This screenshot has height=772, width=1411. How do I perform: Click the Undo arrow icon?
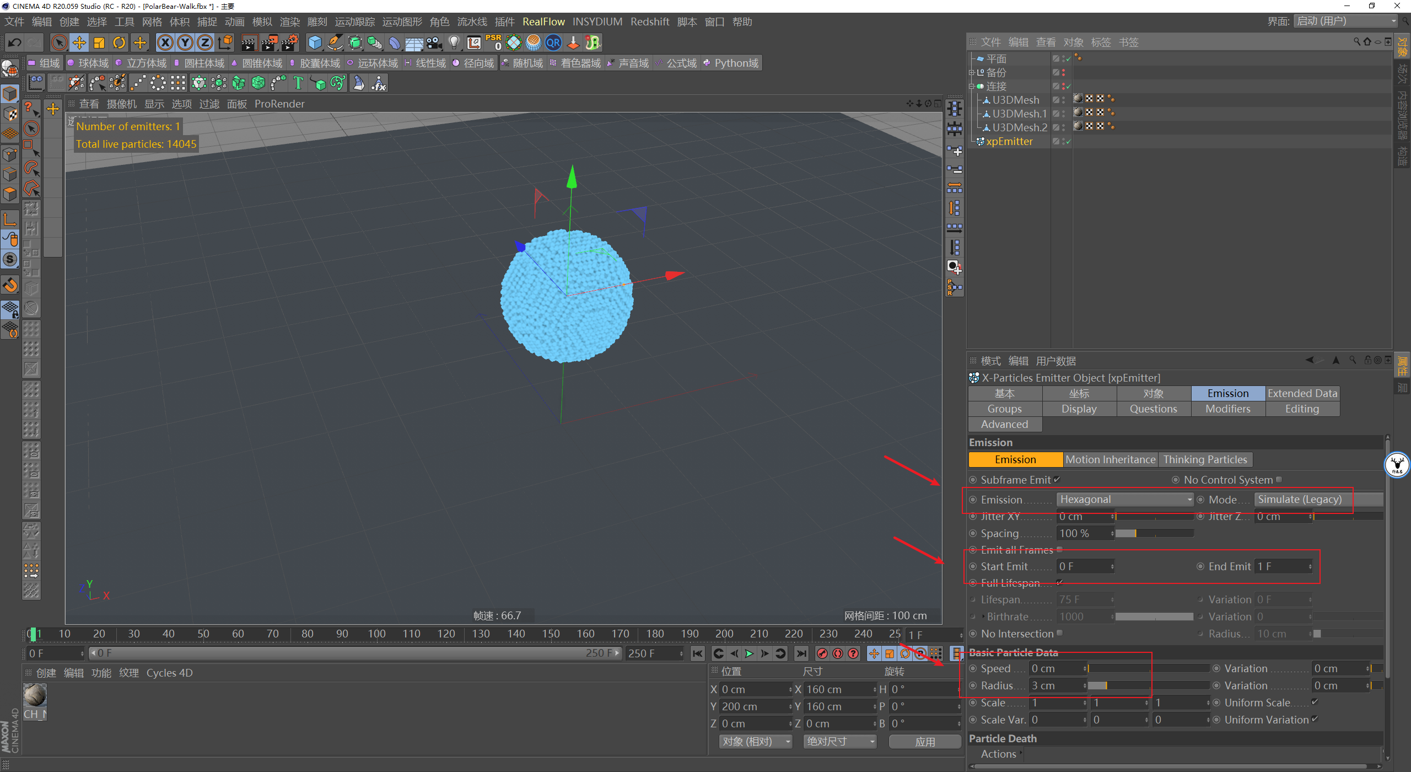pos(15,42)
